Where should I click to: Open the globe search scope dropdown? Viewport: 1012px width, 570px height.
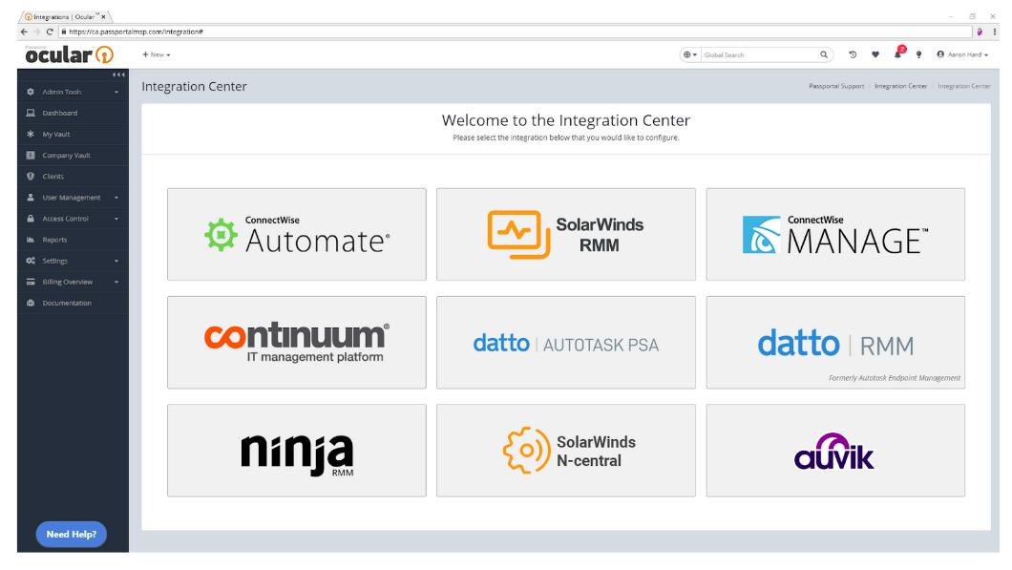tap(690, 54)
